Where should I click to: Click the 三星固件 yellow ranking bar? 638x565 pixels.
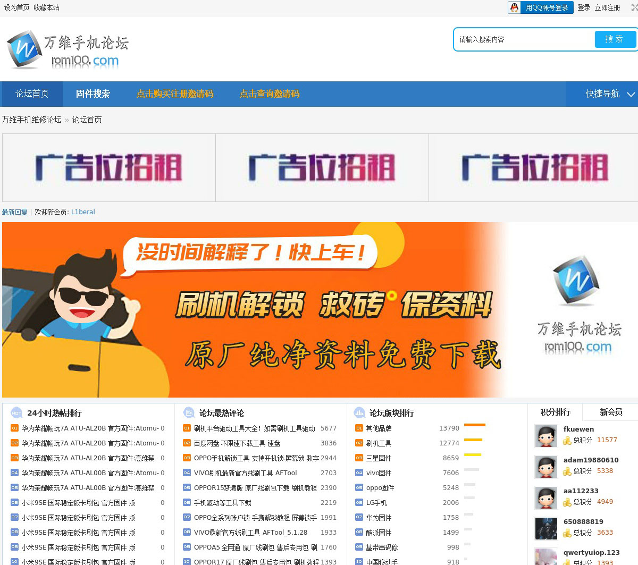(473, 455)
